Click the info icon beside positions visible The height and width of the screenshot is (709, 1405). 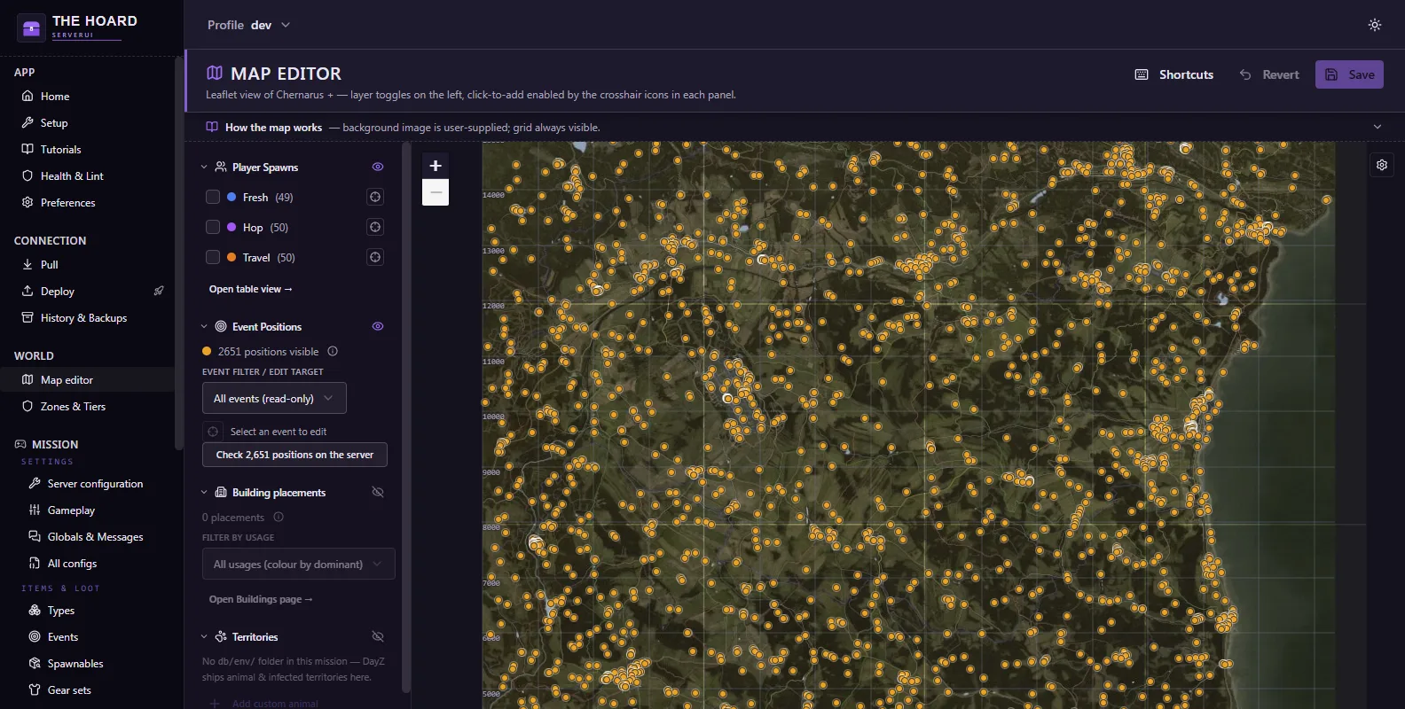coord(333,351)
